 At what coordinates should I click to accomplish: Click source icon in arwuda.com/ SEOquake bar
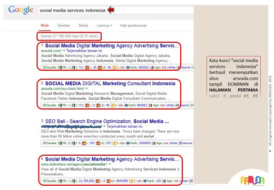(x=179, y=68)
